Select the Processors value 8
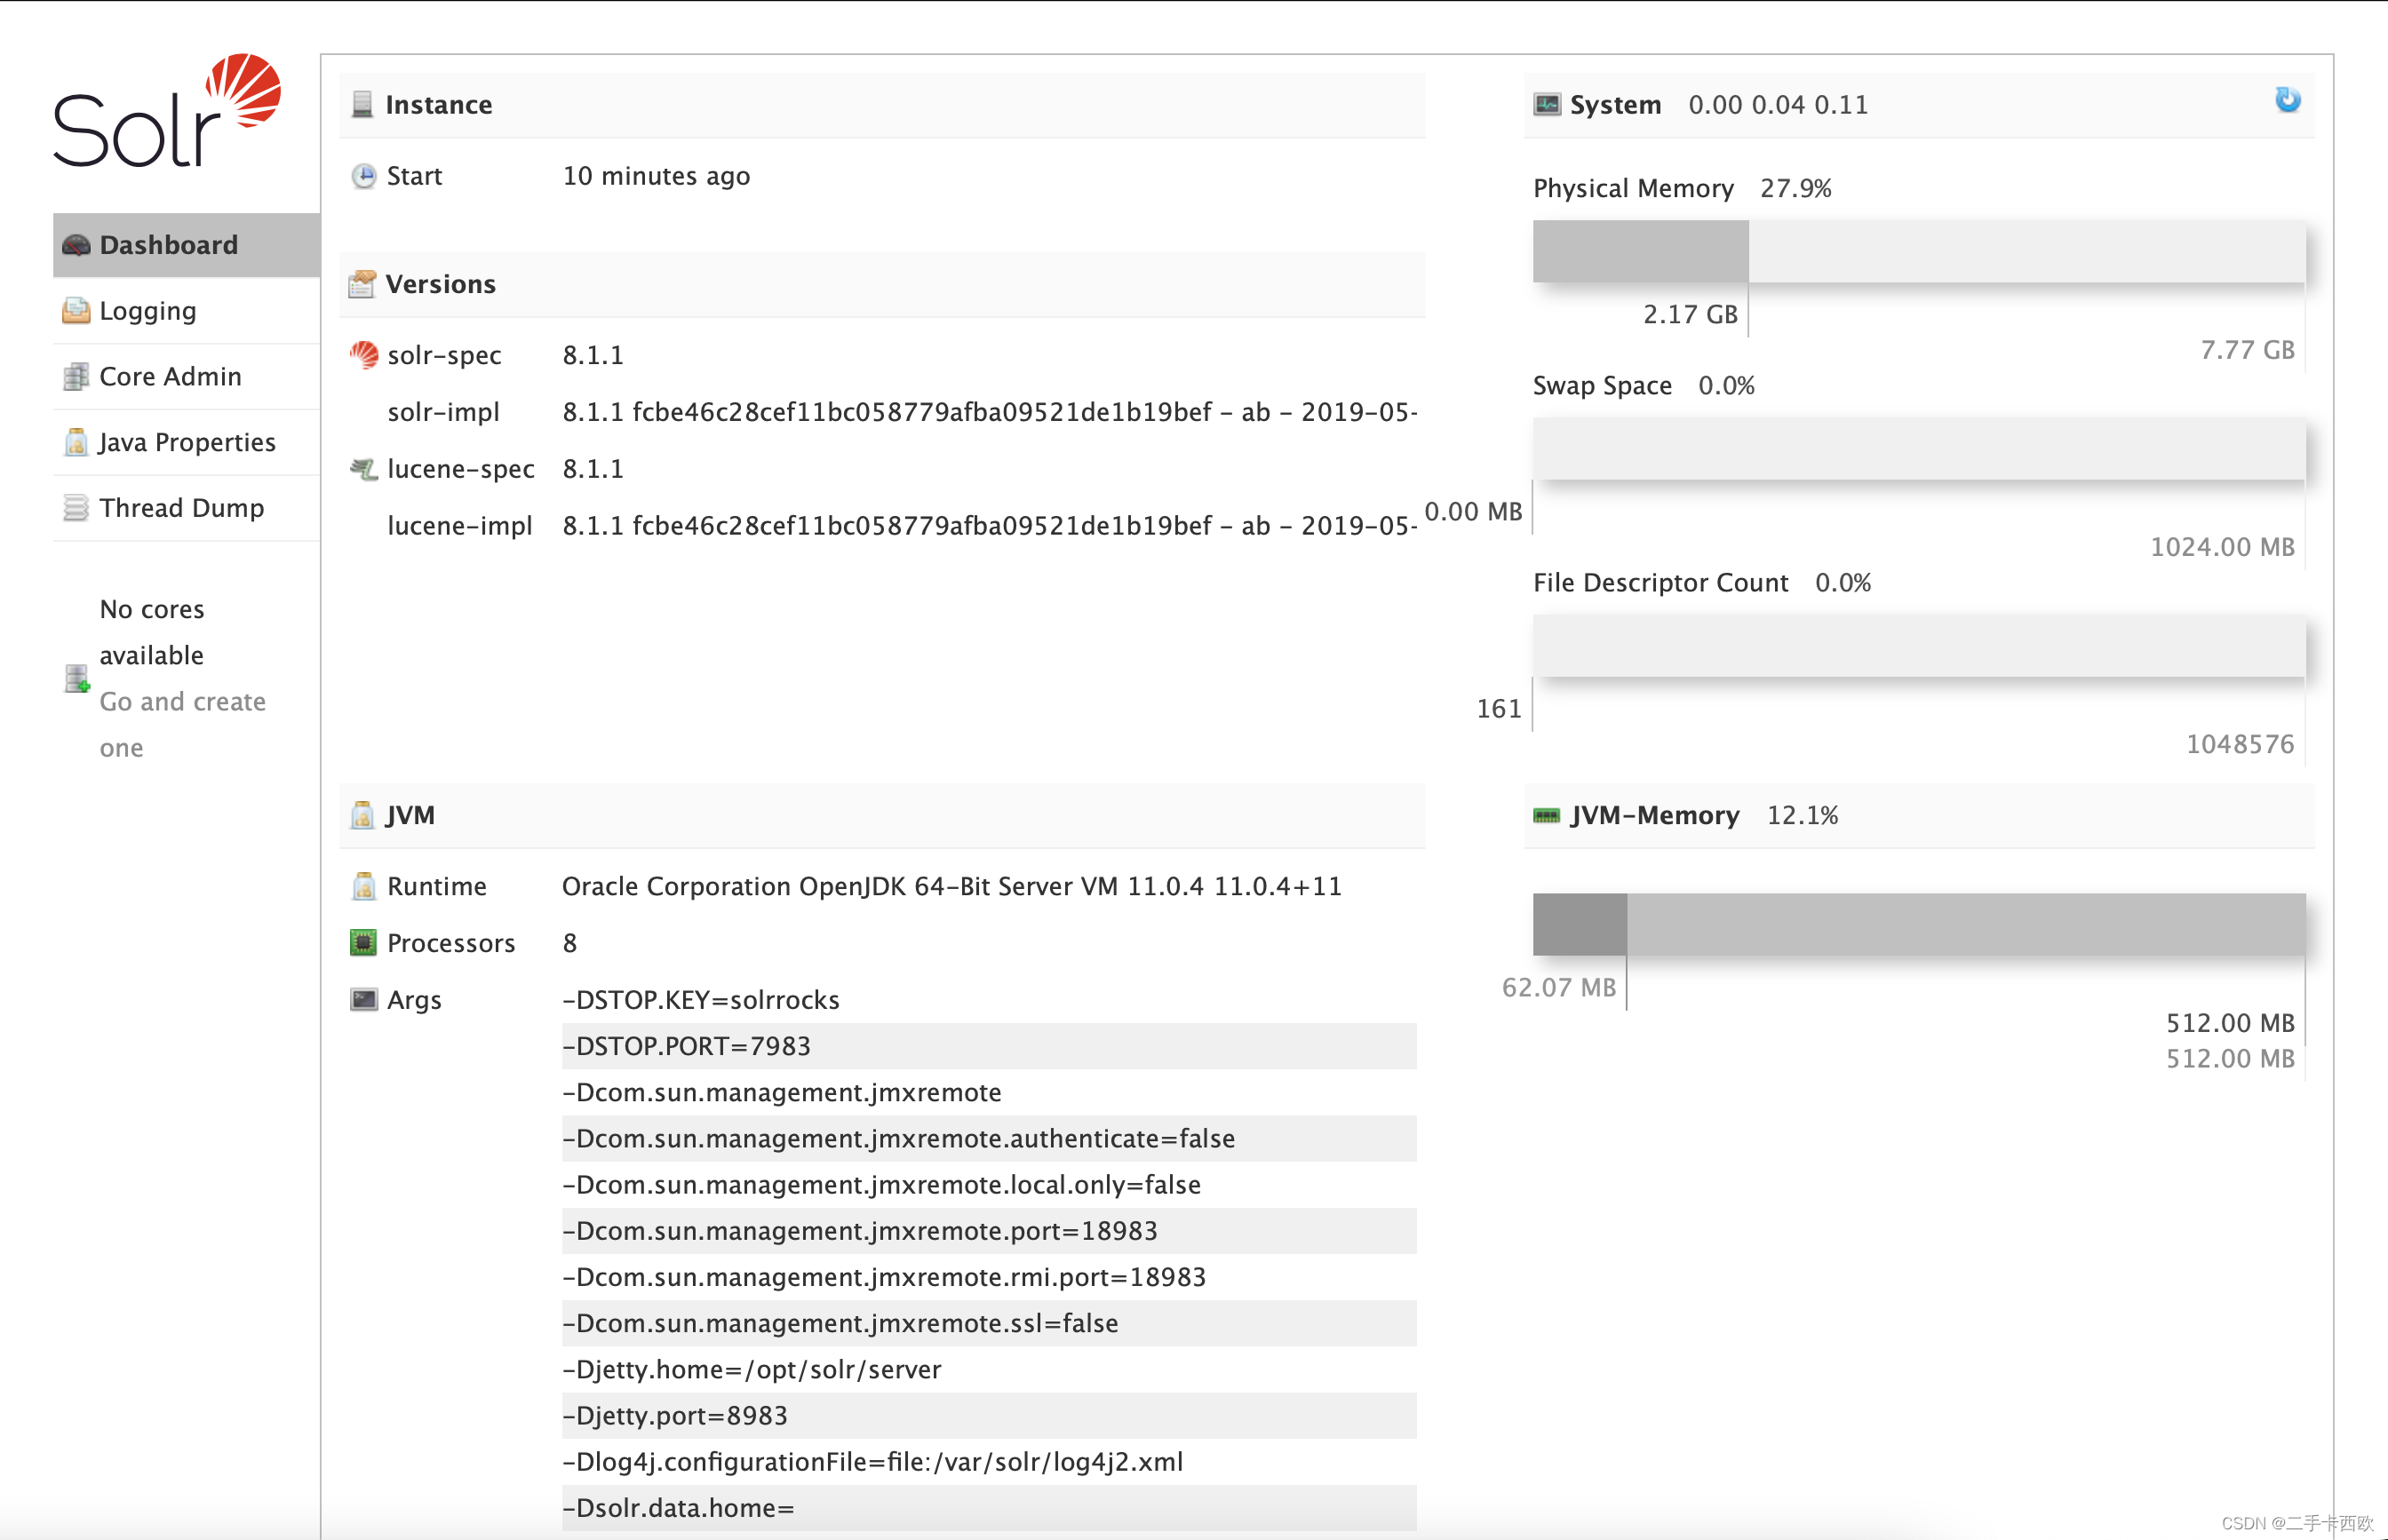 pyautogui.click(x=570, y=943)
